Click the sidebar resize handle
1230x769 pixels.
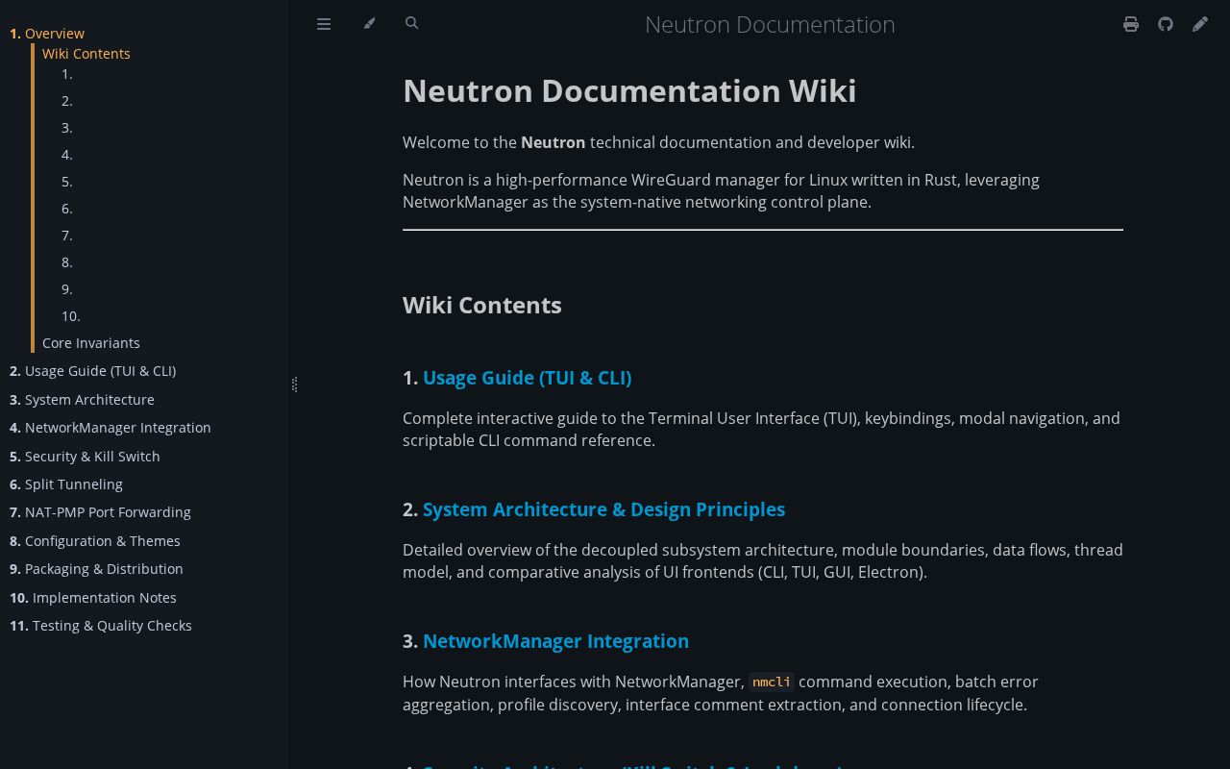[x=294, y=384]
